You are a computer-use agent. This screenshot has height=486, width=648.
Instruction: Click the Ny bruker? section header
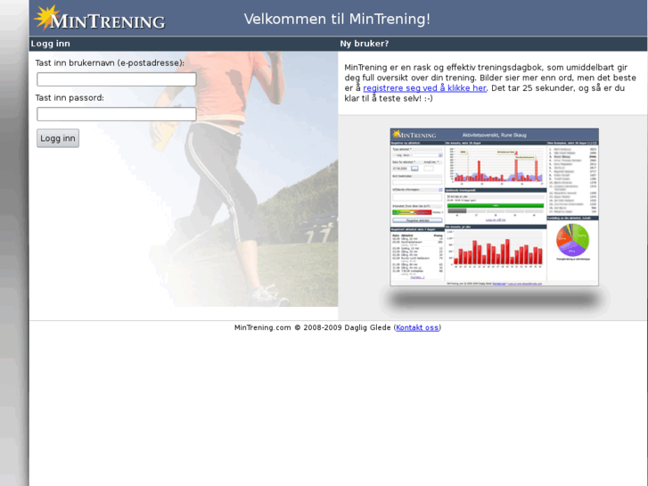pos(364,44)
